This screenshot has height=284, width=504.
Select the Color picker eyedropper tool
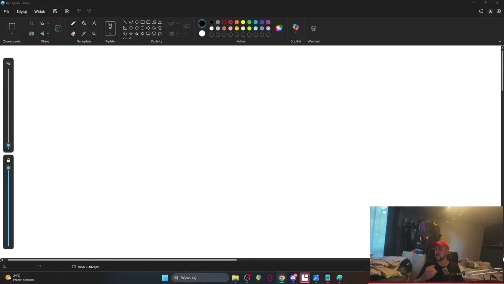(83, 34)
